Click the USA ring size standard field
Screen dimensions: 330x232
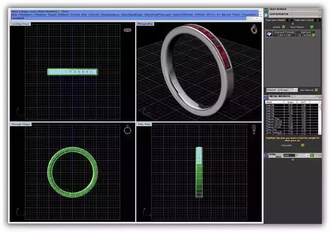pyautogui.click(x=289, y=155)
